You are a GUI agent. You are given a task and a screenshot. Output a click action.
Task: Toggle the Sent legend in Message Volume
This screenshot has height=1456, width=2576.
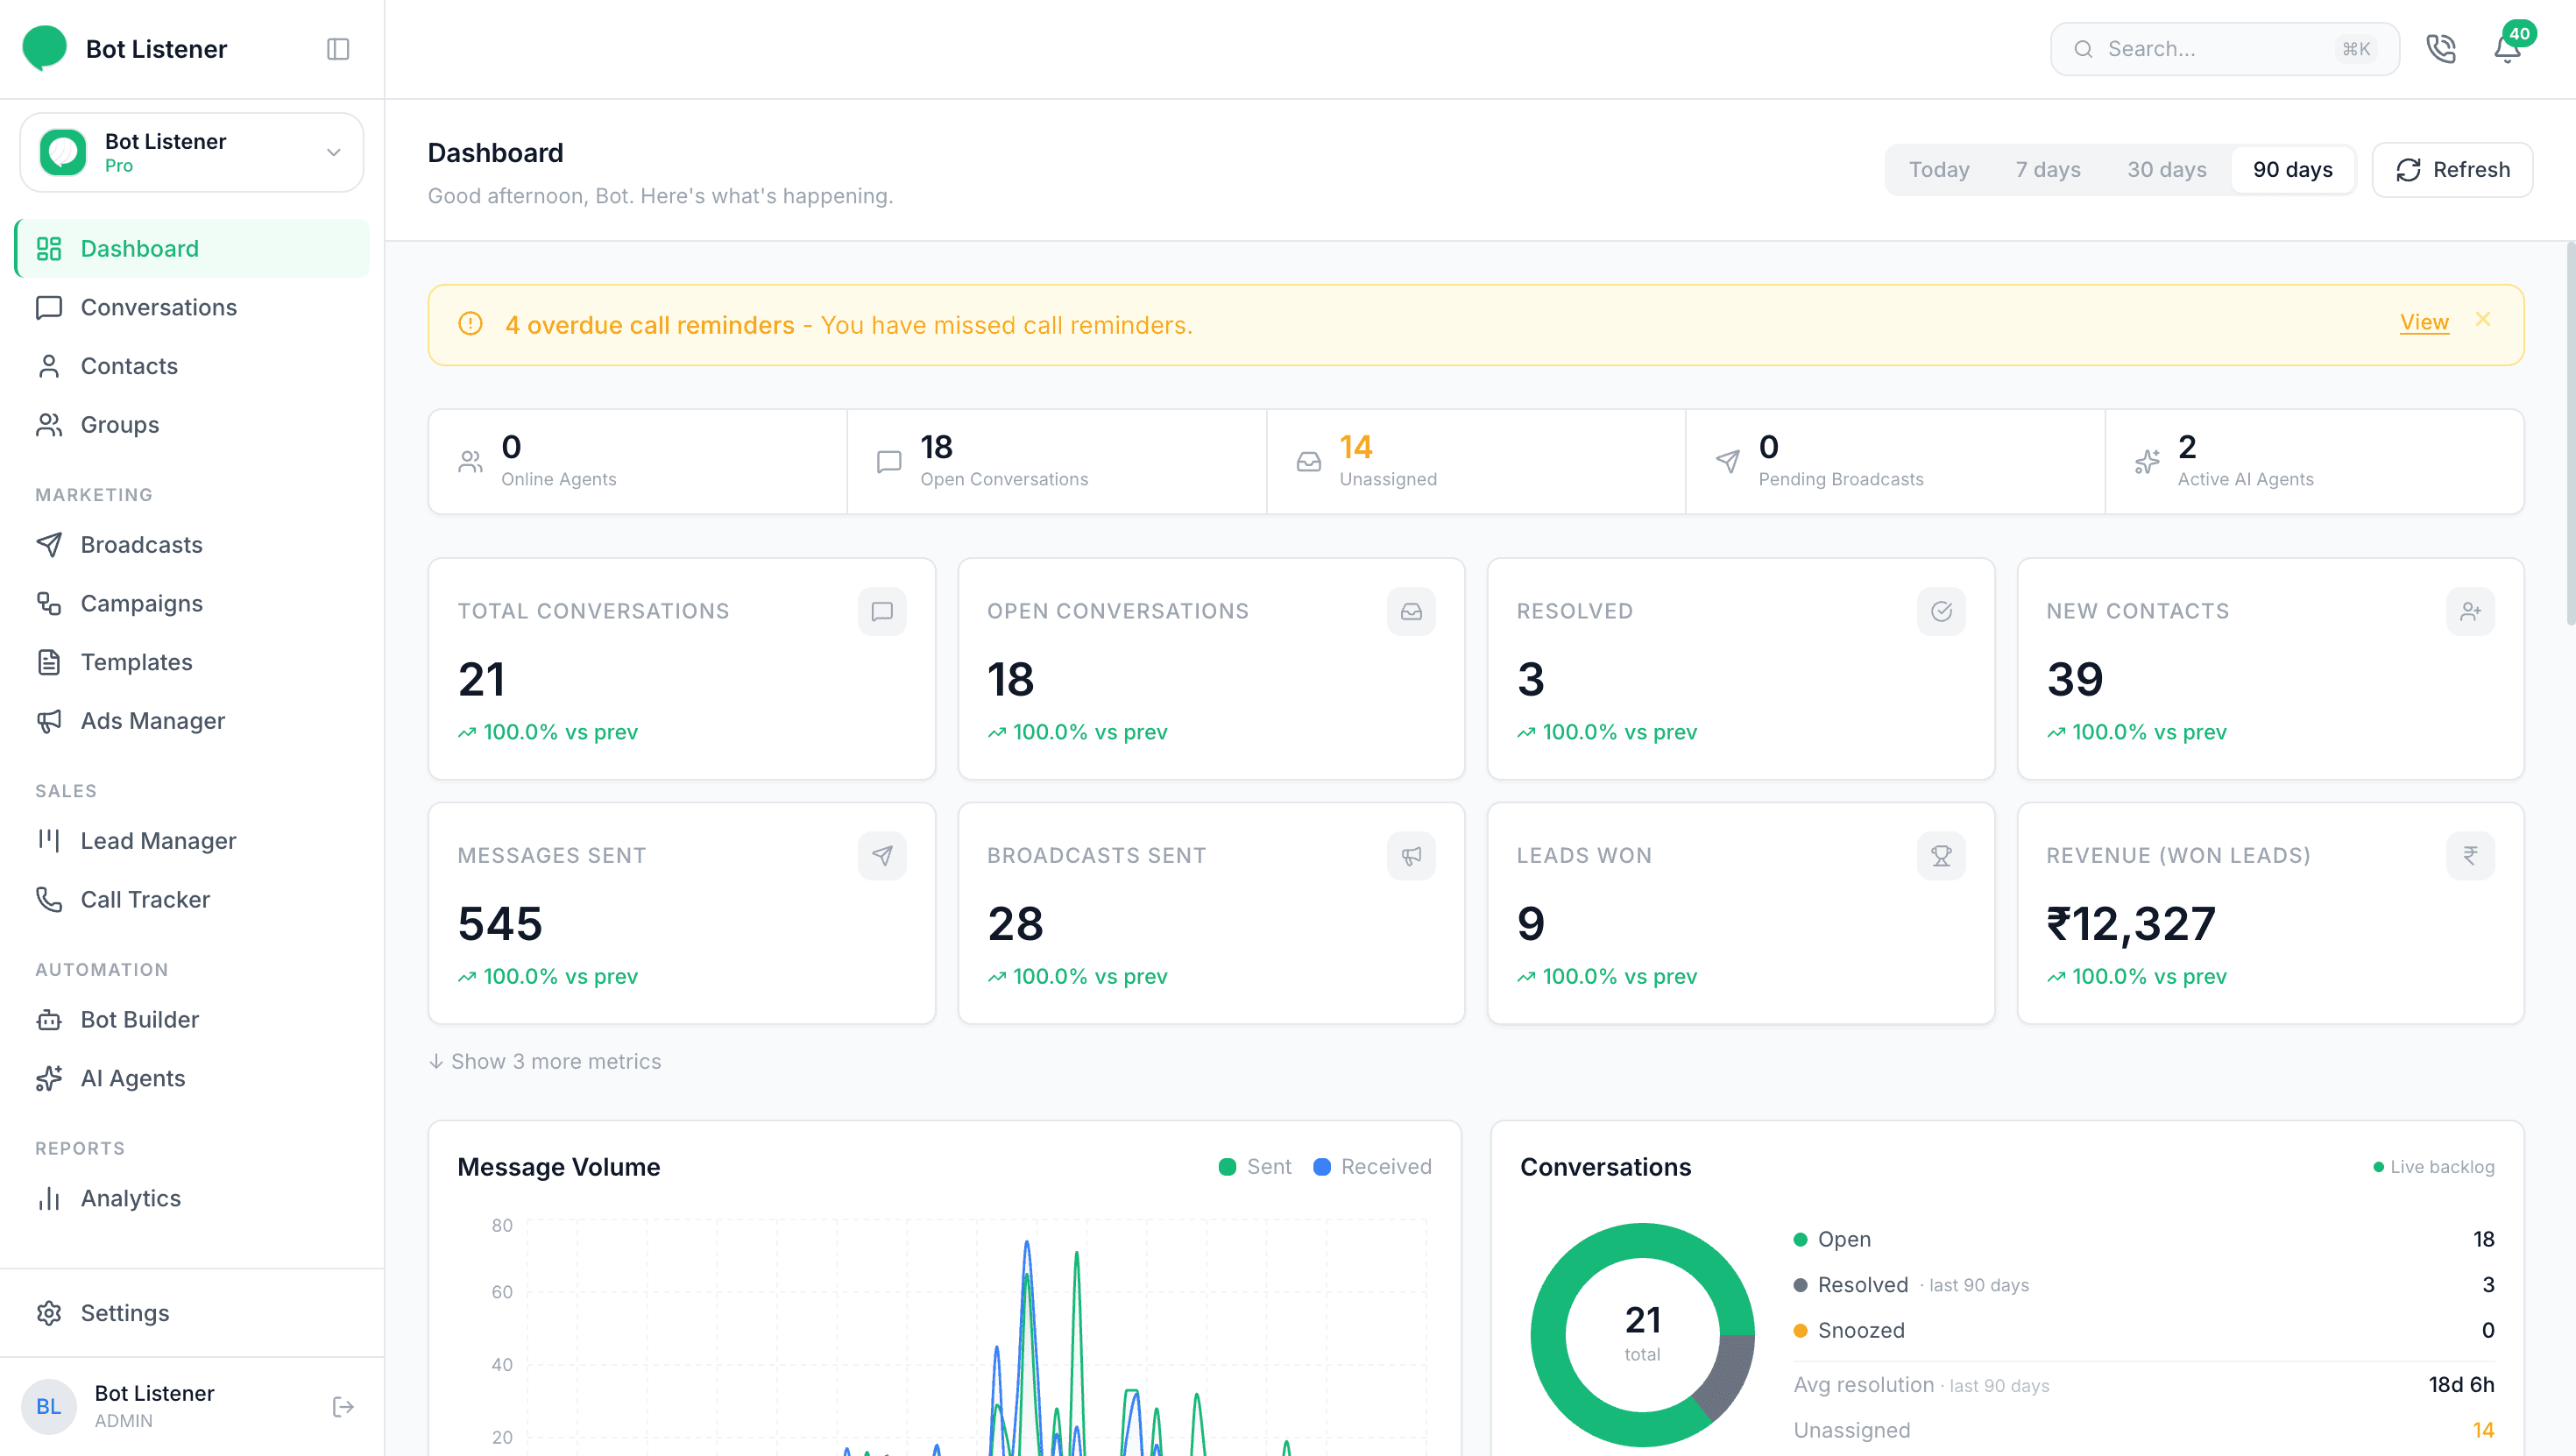click(x=1255, y=1167)
